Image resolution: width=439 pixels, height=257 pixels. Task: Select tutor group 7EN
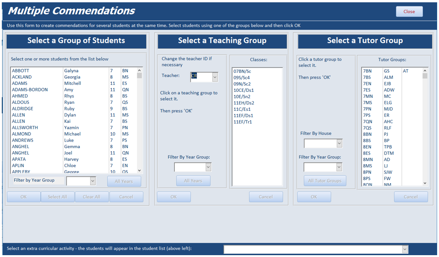[392, 84]
